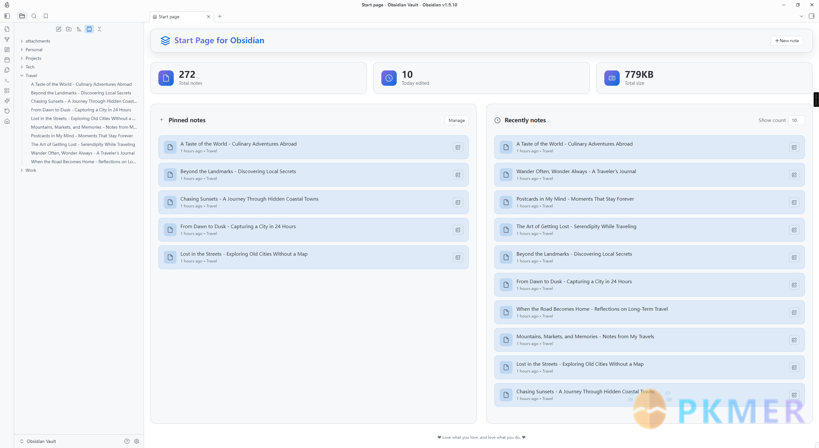The width and height of the screenshot is (819, 448).
Task: Click Manage in Pinned notes
Action: coord(456,120)
